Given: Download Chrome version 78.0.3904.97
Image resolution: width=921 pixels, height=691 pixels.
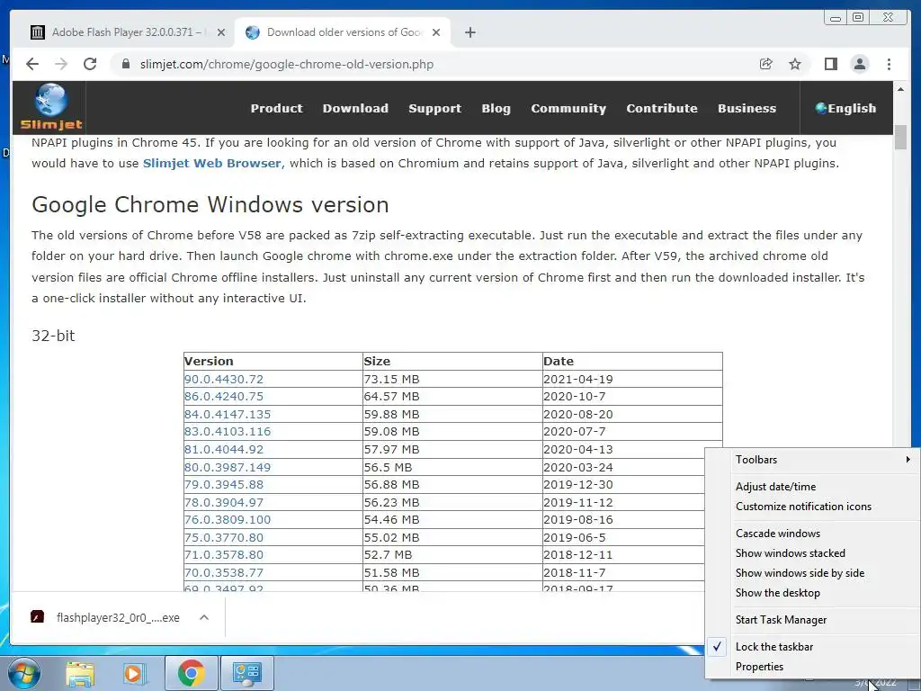Looking at the screenshot, I should 224,502.
